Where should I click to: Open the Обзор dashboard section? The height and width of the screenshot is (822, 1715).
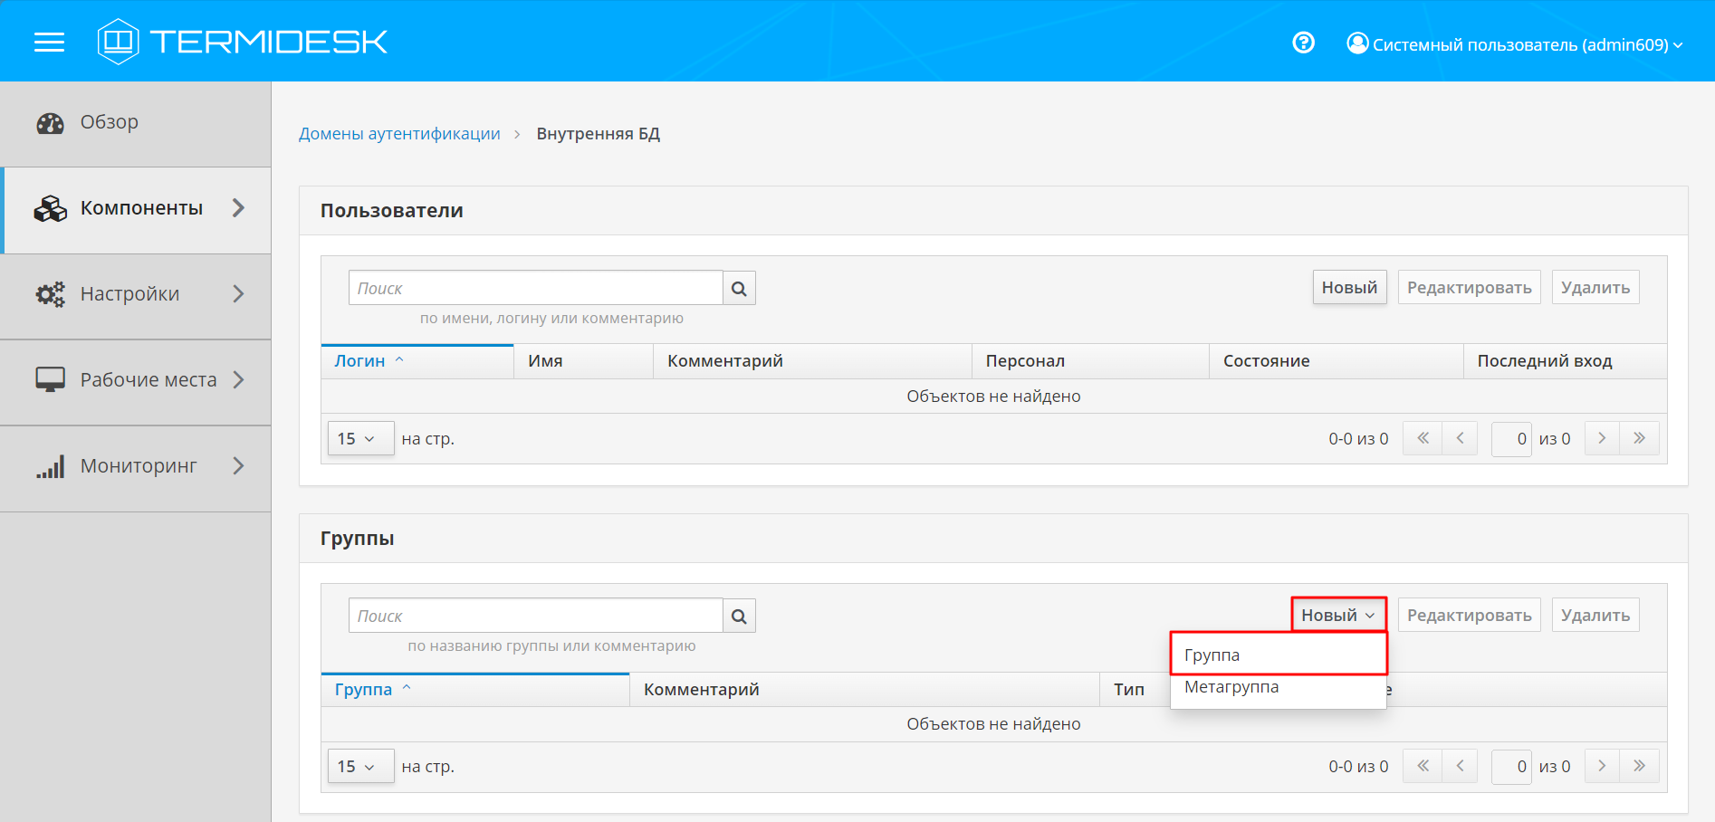click(109, 122)
